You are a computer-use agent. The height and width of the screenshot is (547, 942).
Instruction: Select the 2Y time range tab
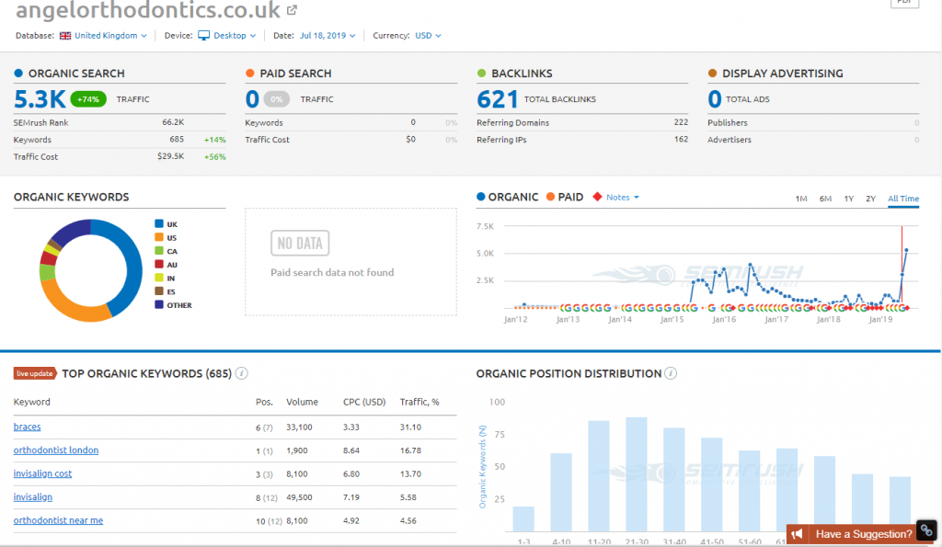tap(870, 199)
